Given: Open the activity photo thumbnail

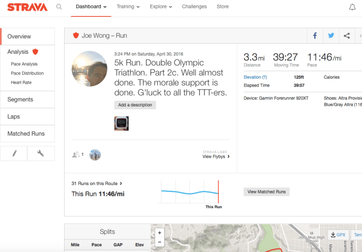Looking at the screenshot, I should [122, 123].
